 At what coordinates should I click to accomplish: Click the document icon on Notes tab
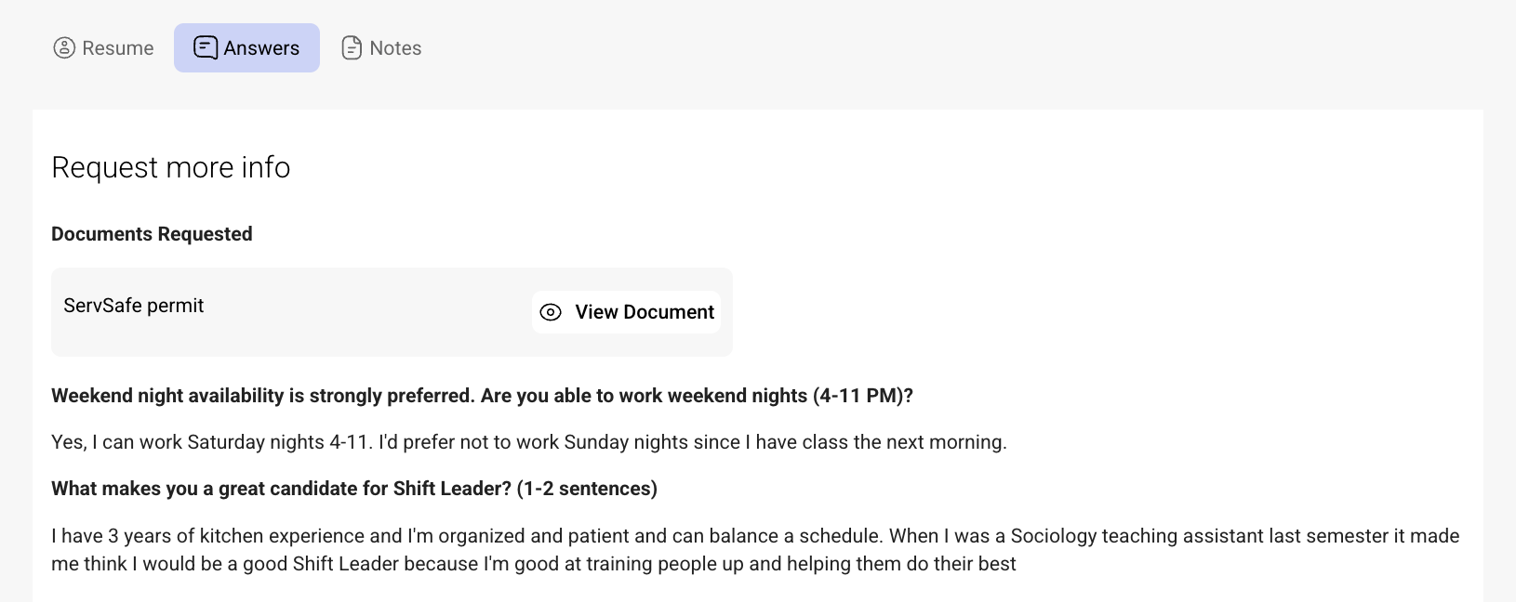[352, 48]
